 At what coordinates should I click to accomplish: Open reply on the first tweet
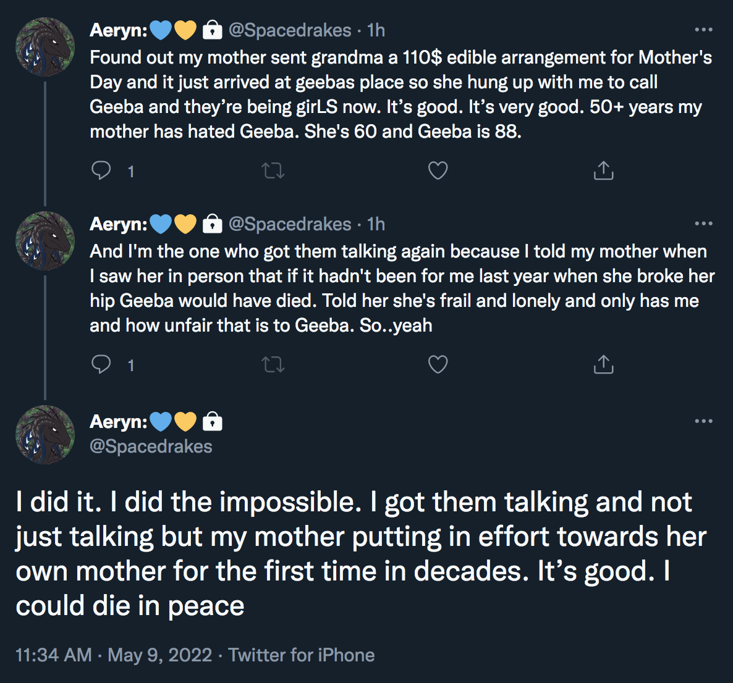point(101,170)
